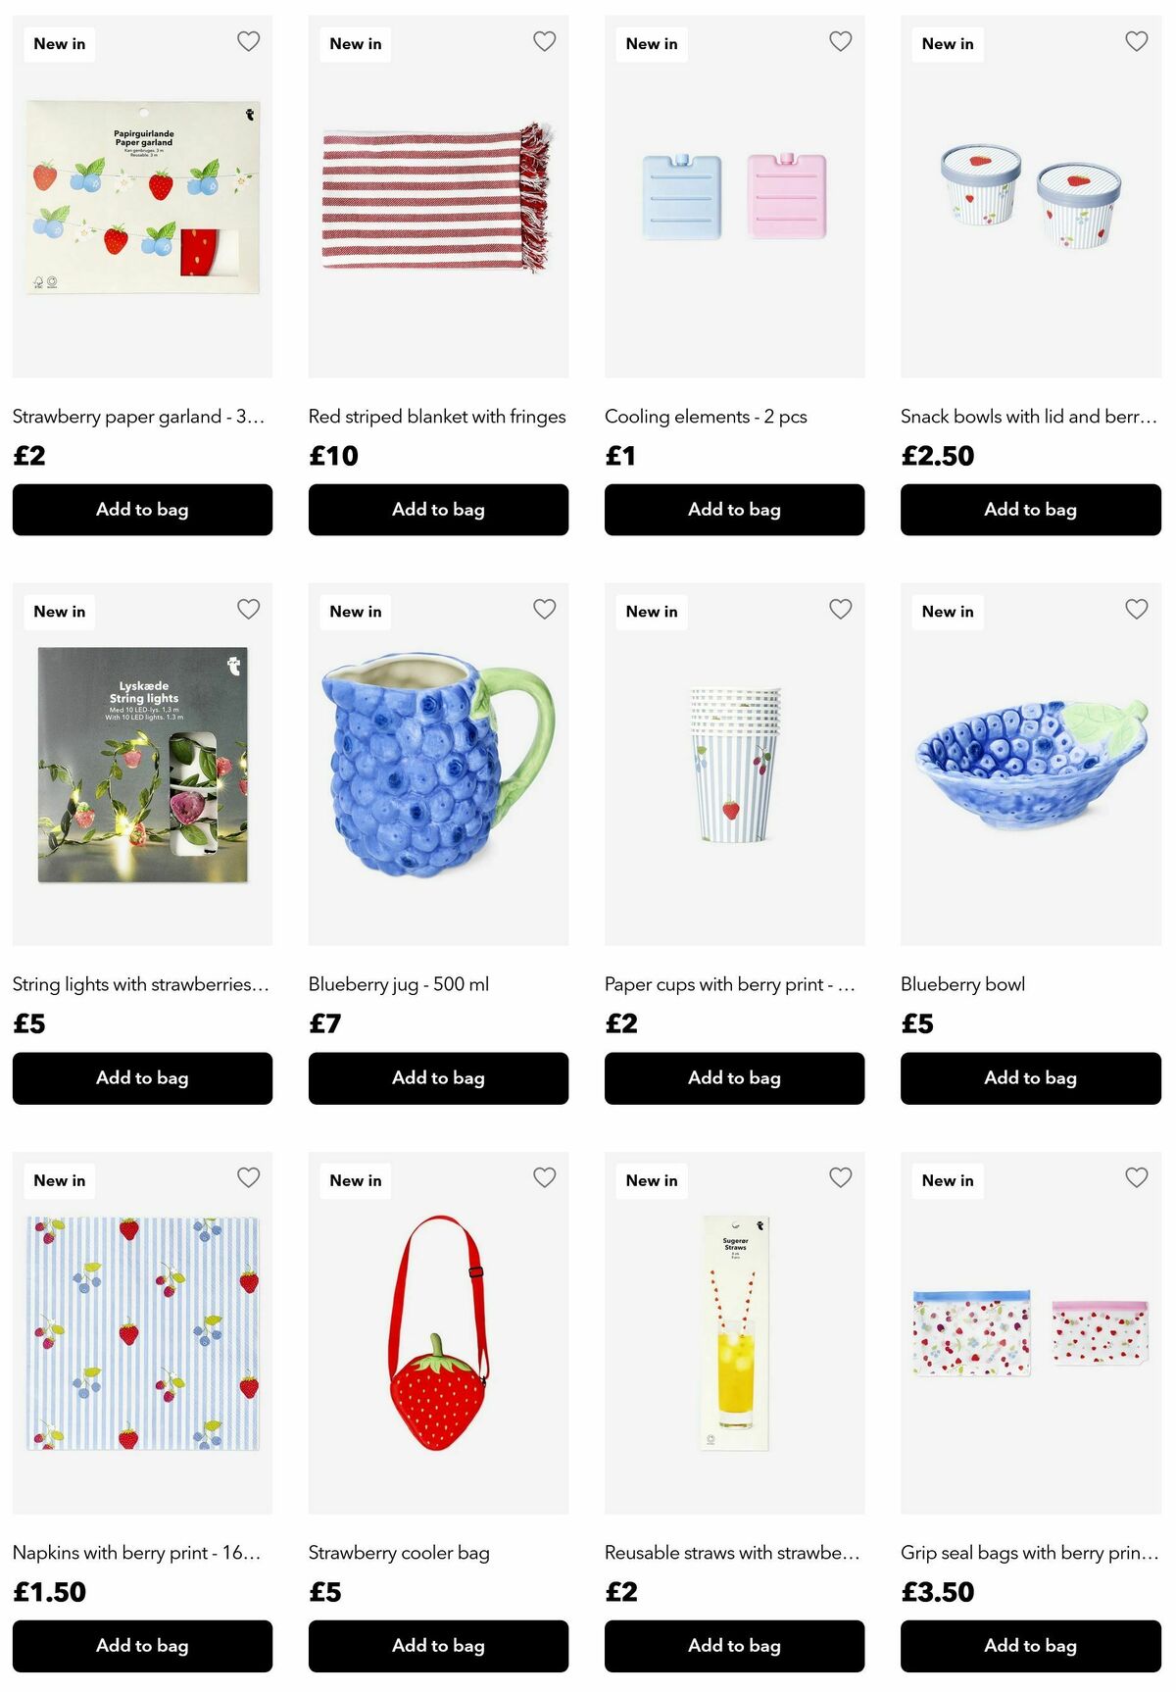This screenshot has height=1692, width=1176.
Task: Open the strawberry cooler bag image
Action: point(438,1333)
